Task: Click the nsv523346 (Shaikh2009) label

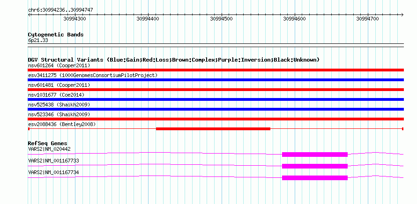Action: [x=59, y=114]
